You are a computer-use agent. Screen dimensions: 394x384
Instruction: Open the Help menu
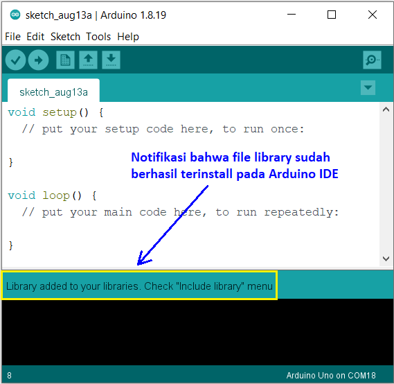pyautogui.click(x=128, y=37)
